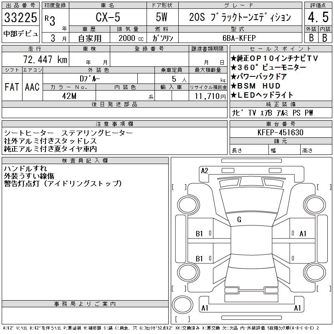Select the car name CX-5
Viewport: 334px width, 334px height.
click(108, 17)
